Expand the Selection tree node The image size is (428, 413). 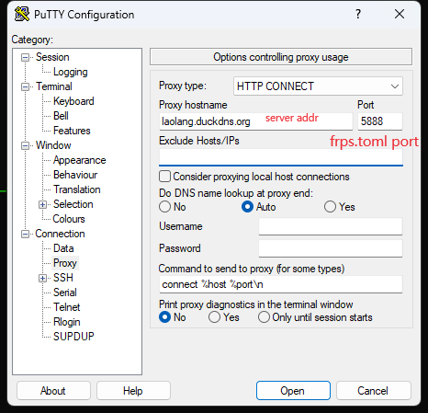(42, 204)
